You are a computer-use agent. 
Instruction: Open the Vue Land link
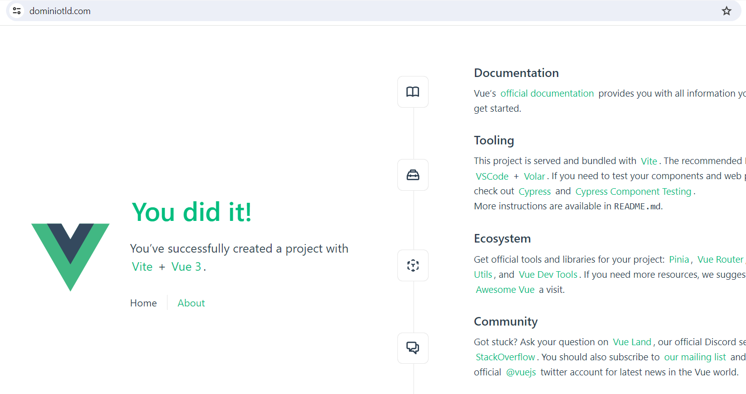click(632, 342)
